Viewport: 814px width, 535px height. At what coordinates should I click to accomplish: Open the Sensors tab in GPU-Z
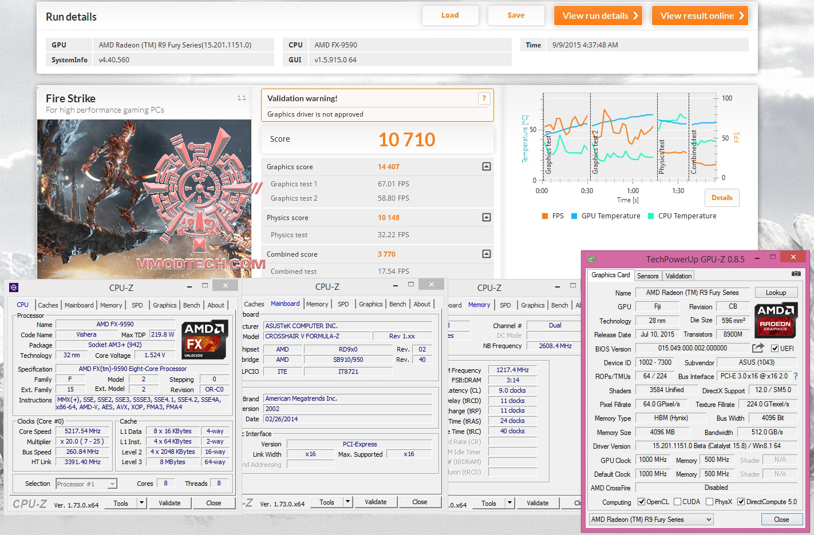coord(648,276)
